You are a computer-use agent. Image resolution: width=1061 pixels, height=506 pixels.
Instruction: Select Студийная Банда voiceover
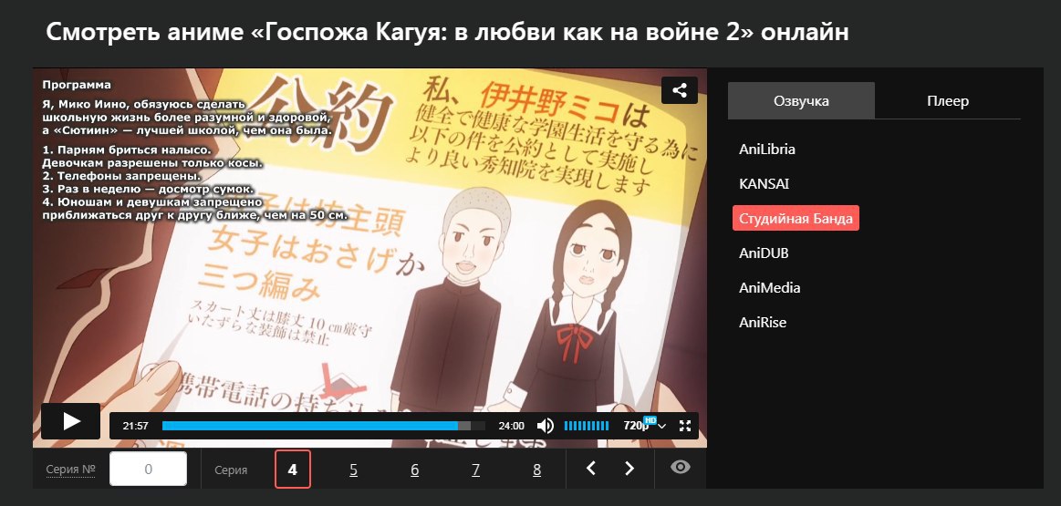tap(796, 218)
